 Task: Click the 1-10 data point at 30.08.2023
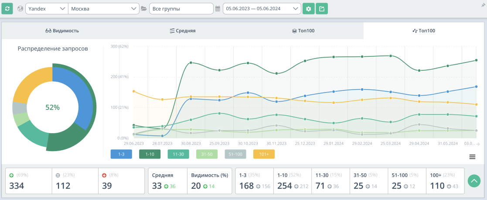[191, 63]
